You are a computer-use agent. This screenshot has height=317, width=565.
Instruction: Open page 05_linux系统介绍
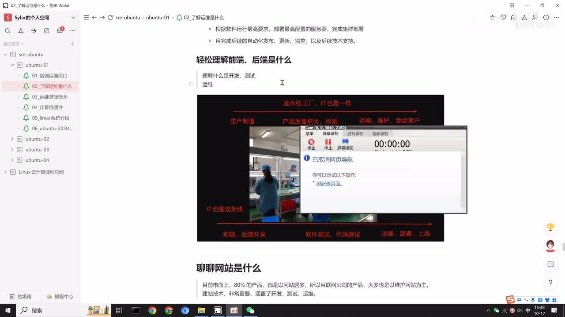pyautogui.click(x=50, y=118)
